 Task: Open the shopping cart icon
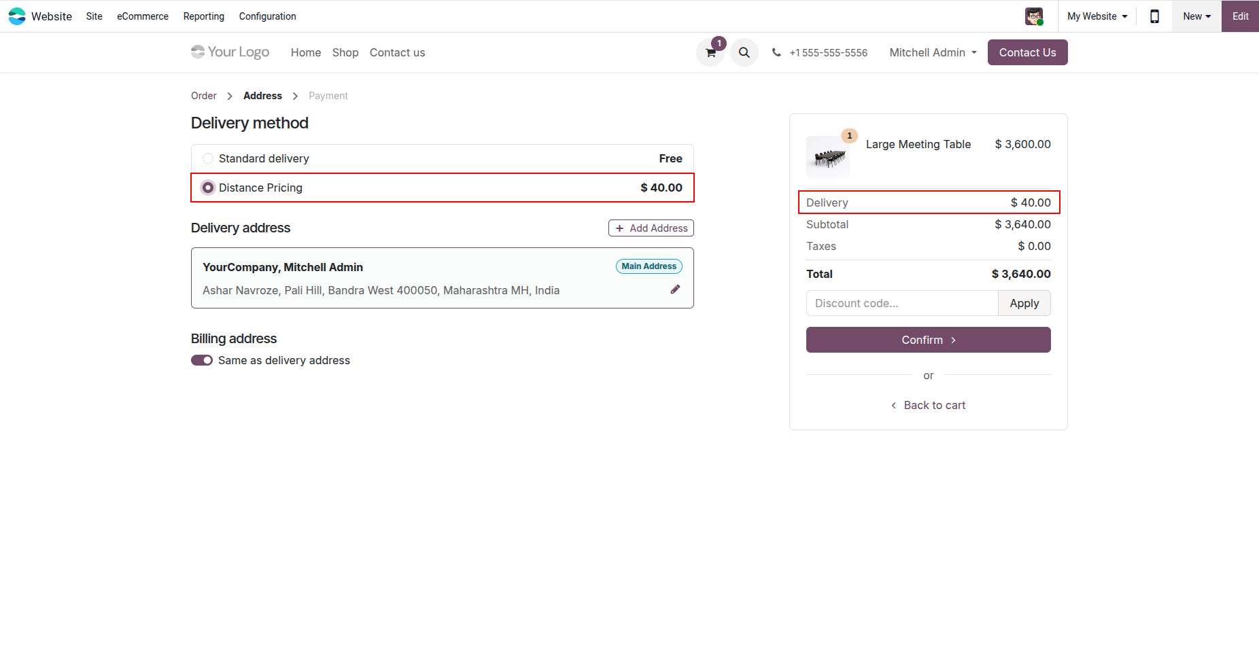pos(710,52)
